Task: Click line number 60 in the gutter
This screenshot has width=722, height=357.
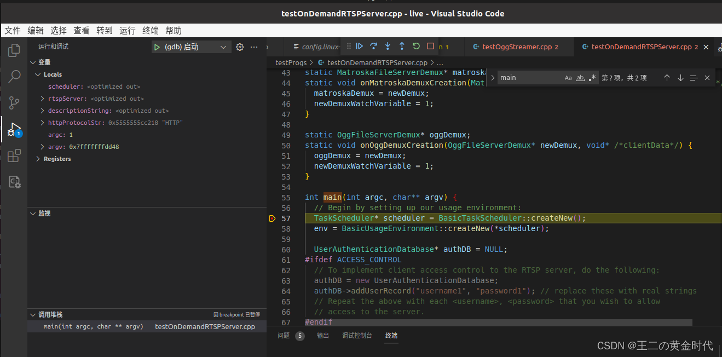Action: 286,250
